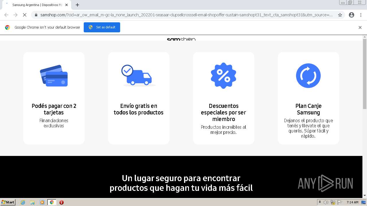This screenshot has height=206, width=367.
Task: Bookmark this page with the star
Action: click(x=340, y=15)
